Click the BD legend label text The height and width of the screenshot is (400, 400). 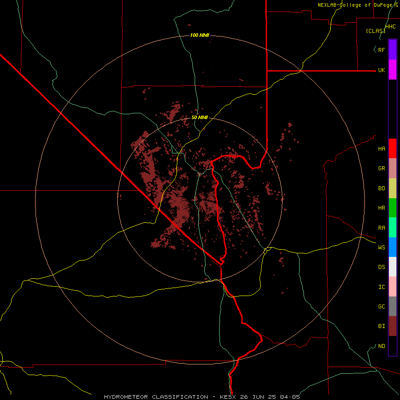pos(381,188)
